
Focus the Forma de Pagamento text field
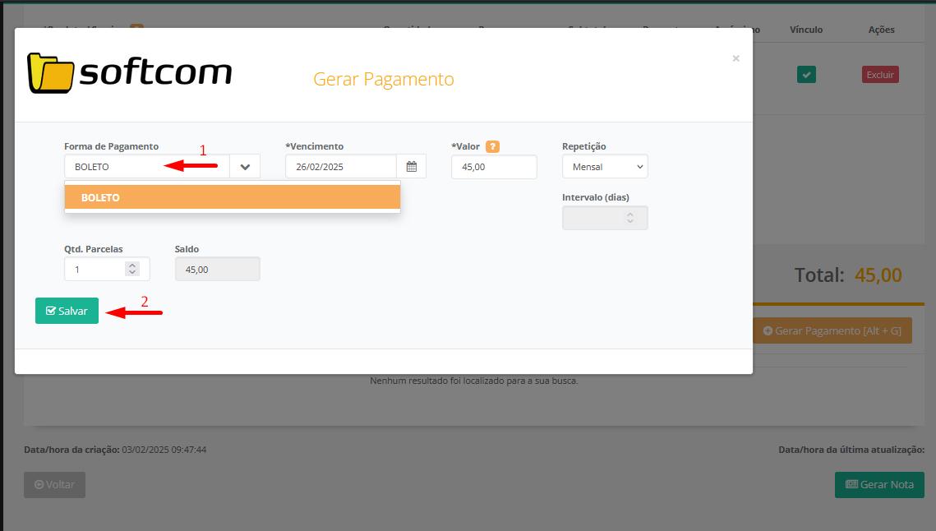click(146, 167)
